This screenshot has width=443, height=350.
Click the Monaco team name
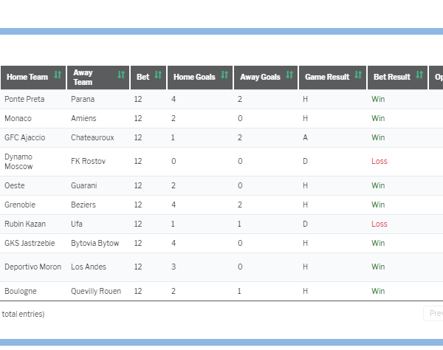pyautogui.click(x=18, y=118)
